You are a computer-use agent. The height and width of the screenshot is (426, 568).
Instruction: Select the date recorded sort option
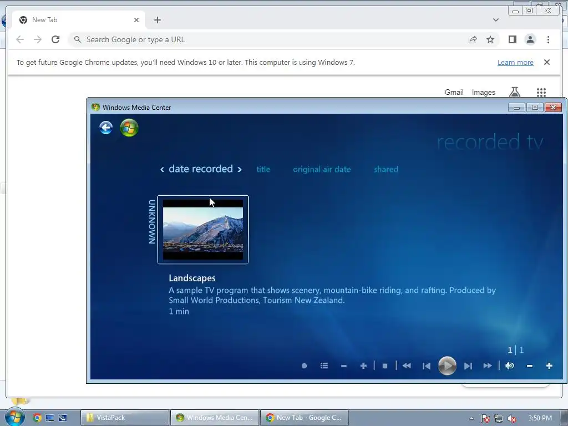201,169
